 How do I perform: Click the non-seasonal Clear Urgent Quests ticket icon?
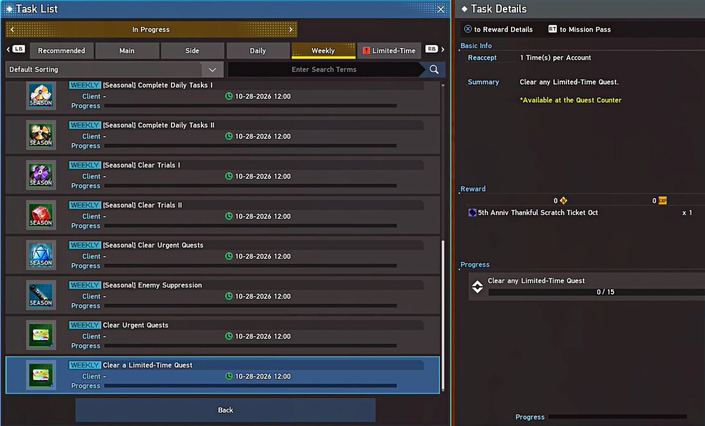click(41, 335)
